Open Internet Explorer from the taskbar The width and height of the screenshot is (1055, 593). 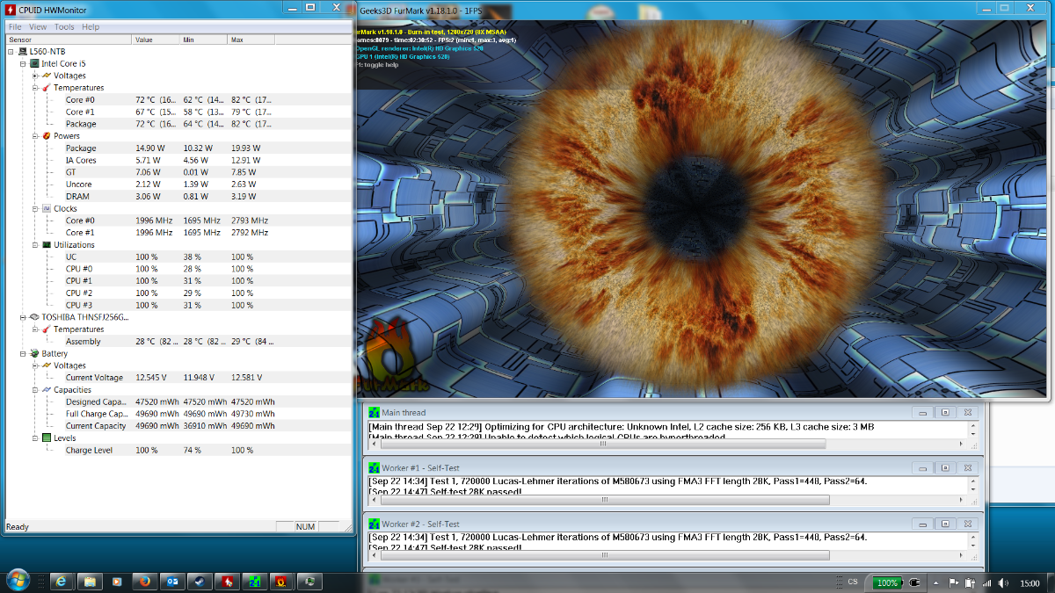(x=62, y=582)
